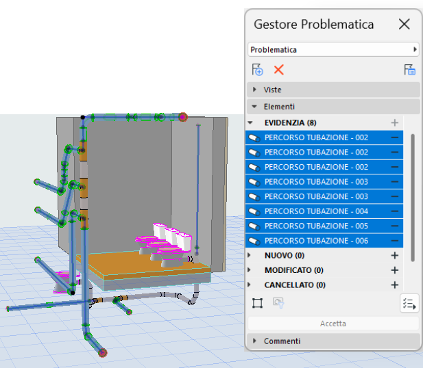
Task: Remove PERCORSO TUBAZIONE - 004 with minus
Action: [395, 211]
